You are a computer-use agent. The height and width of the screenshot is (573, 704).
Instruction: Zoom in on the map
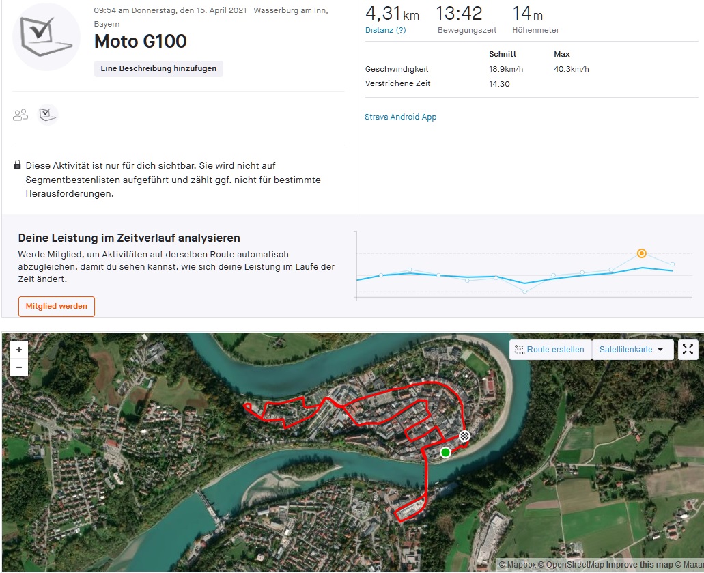tap(18, 350)
